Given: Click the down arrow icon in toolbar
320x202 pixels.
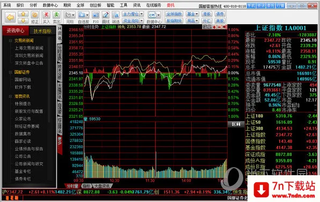Looking at the screenshot, I should (23, 20).
